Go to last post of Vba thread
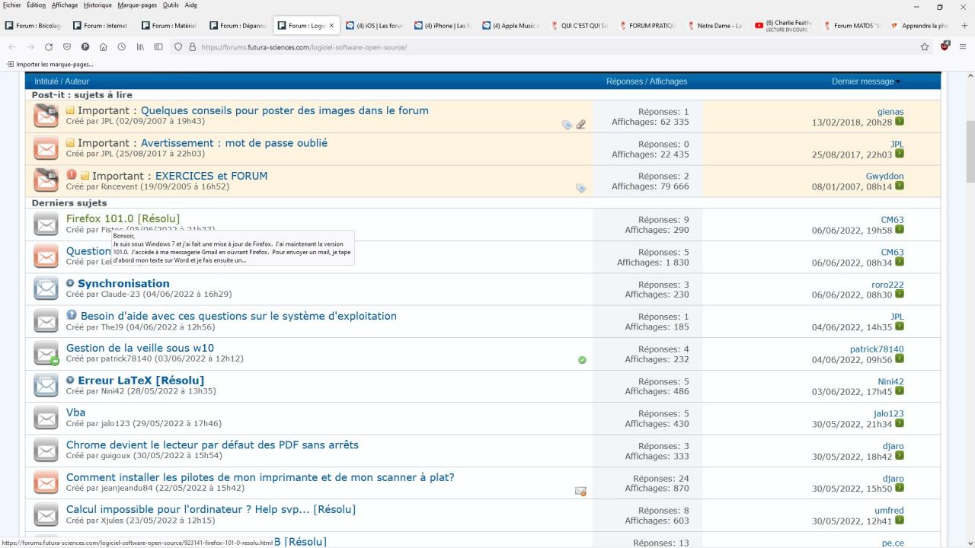Viewport: 975px width, 548px height. [x=900, y=424]
